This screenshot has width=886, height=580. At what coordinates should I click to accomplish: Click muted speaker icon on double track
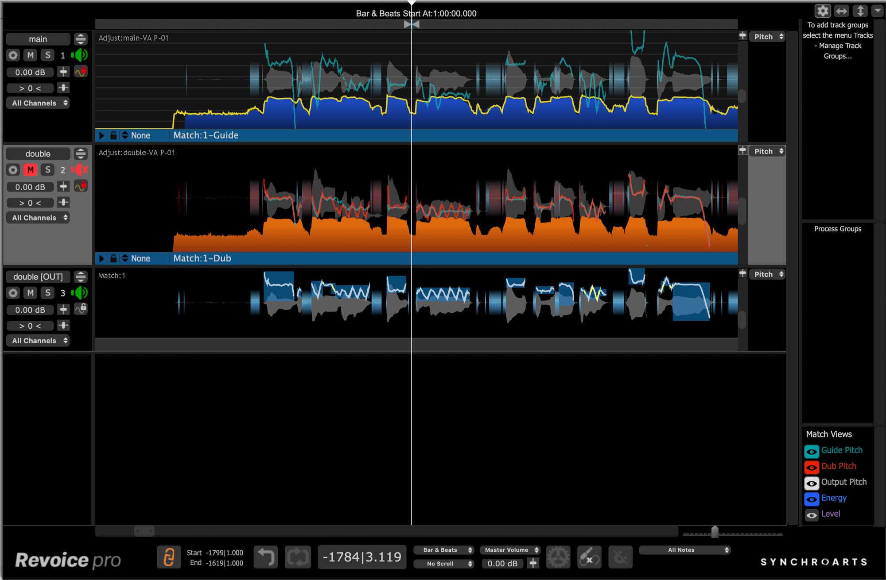80,170
